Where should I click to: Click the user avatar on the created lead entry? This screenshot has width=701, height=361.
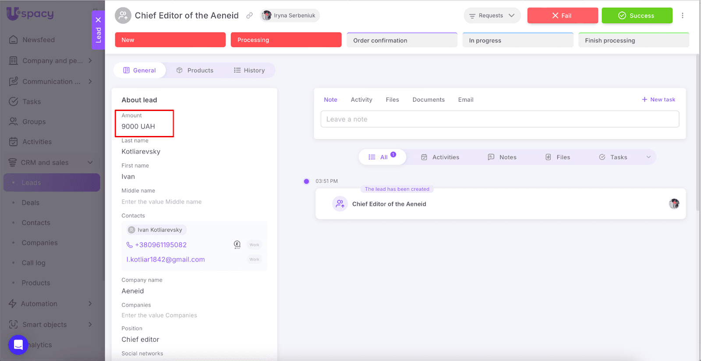point(674,204)
